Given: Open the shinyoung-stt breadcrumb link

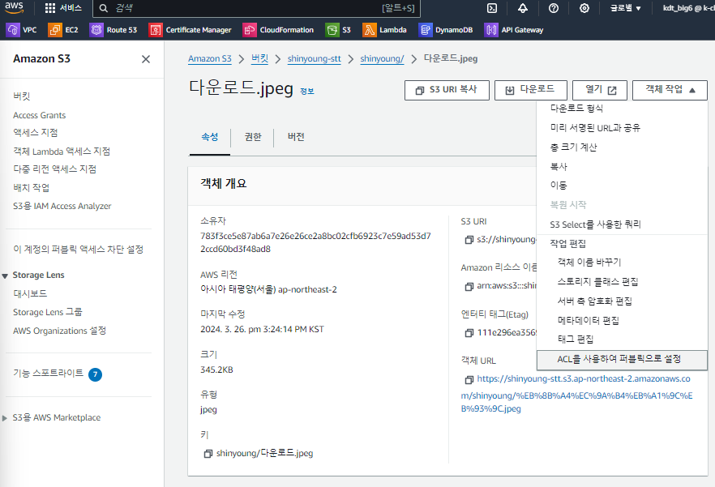Looking at the screenshot, I should [315, 59].
